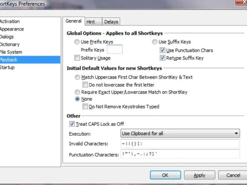Check Do Not Remove Keystrokes Typed
The width and height of the screenshot is (247, 185).
click(85, 106)
